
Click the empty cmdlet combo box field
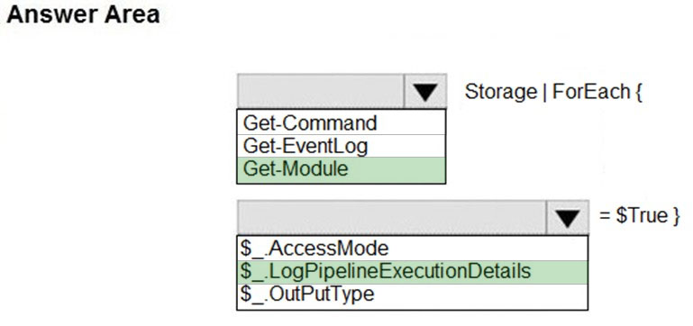coord(321,92)
